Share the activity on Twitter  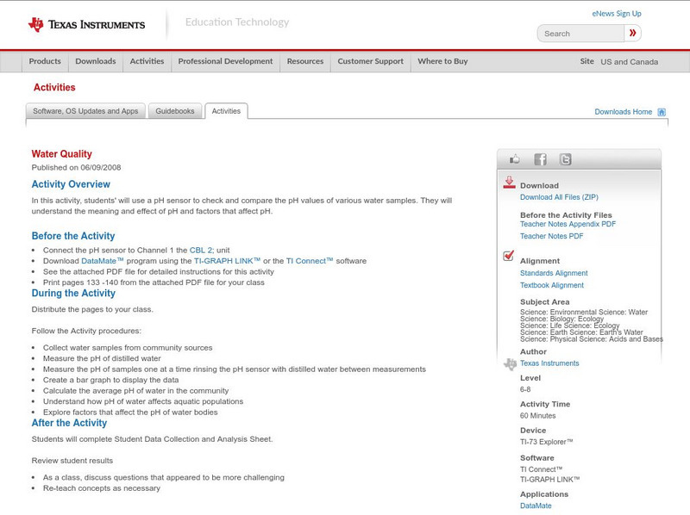coord(566,158)
